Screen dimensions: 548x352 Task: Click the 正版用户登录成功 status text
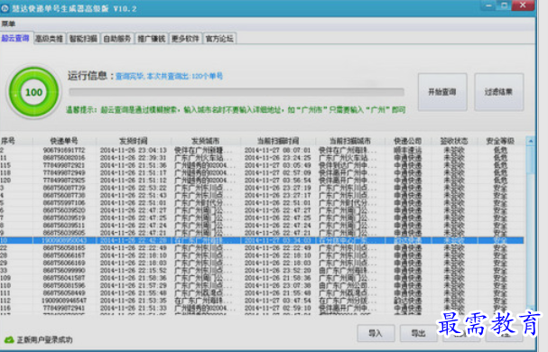45,339
